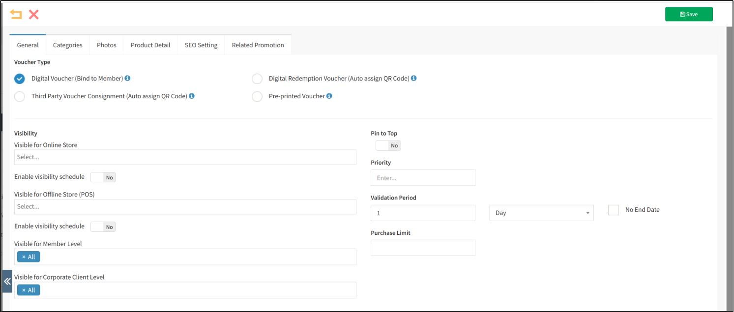Open Visible for Offline Store (POS) selector

pyautogui.click(x=185, y=207)
